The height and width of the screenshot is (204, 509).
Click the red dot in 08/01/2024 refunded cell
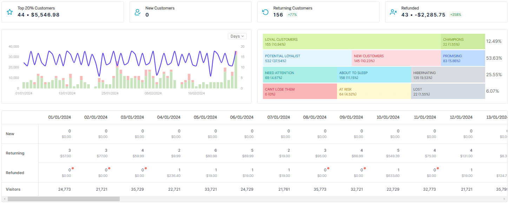coord(328,168)
